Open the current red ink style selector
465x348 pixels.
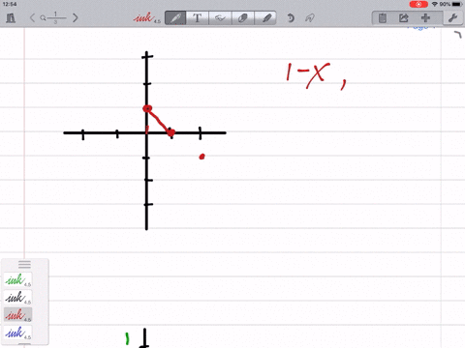point(147,17)
